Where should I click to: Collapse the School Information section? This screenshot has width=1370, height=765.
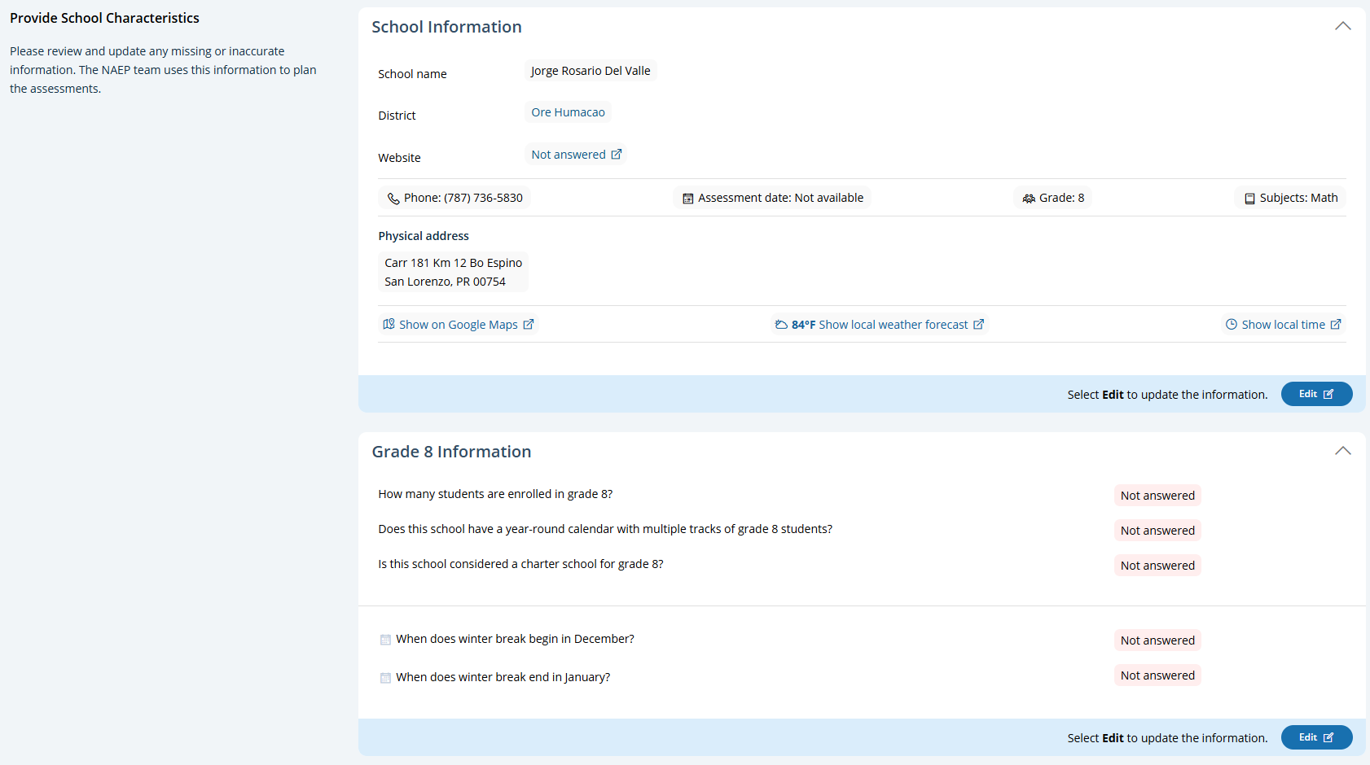(1342, 27)
